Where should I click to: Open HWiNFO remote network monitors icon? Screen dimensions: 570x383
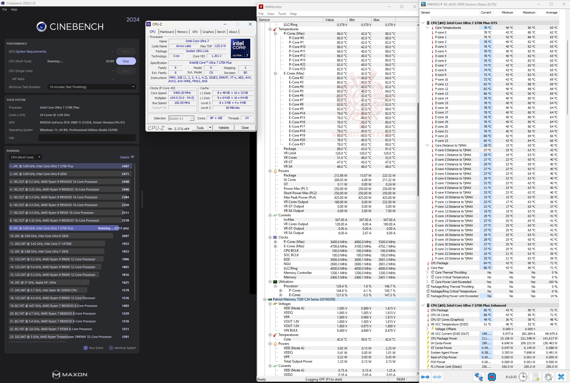coord(479,377)
